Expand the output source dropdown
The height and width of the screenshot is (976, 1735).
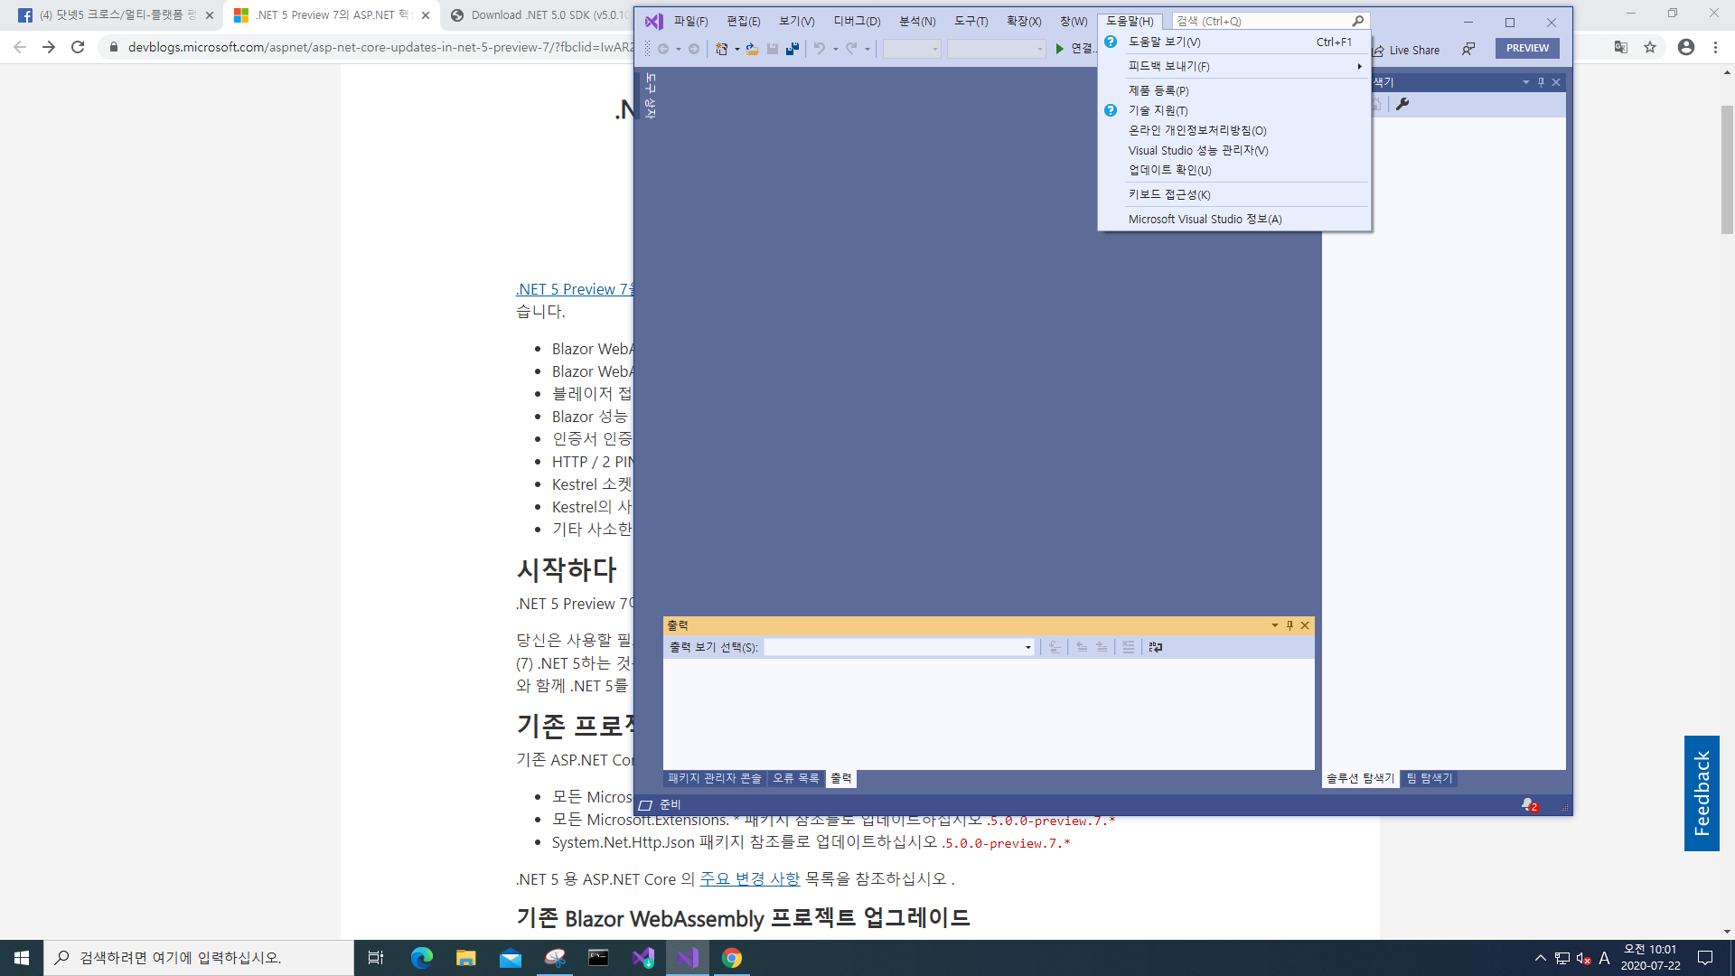tap(1027, 647)
